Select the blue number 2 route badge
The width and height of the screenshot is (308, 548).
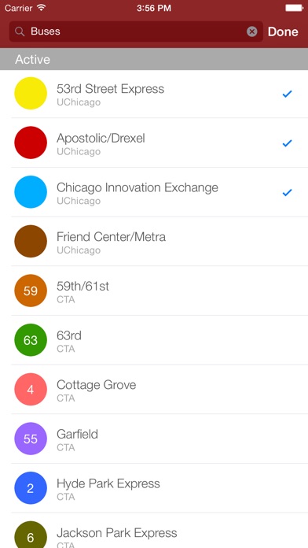(31, 488)
